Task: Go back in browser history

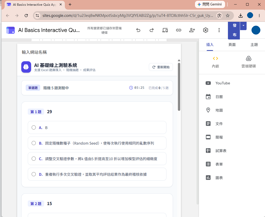Action: tap(8, 16)
